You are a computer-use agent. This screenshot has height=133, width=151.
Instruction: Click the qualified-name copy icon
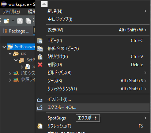40,49
